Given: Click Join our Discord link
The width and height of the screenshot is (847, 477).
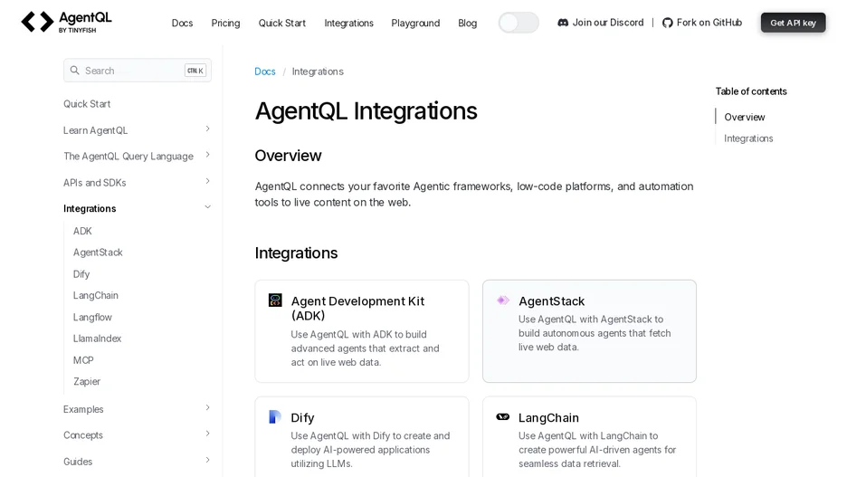Looking at the screenshot, I should [601, 23].
